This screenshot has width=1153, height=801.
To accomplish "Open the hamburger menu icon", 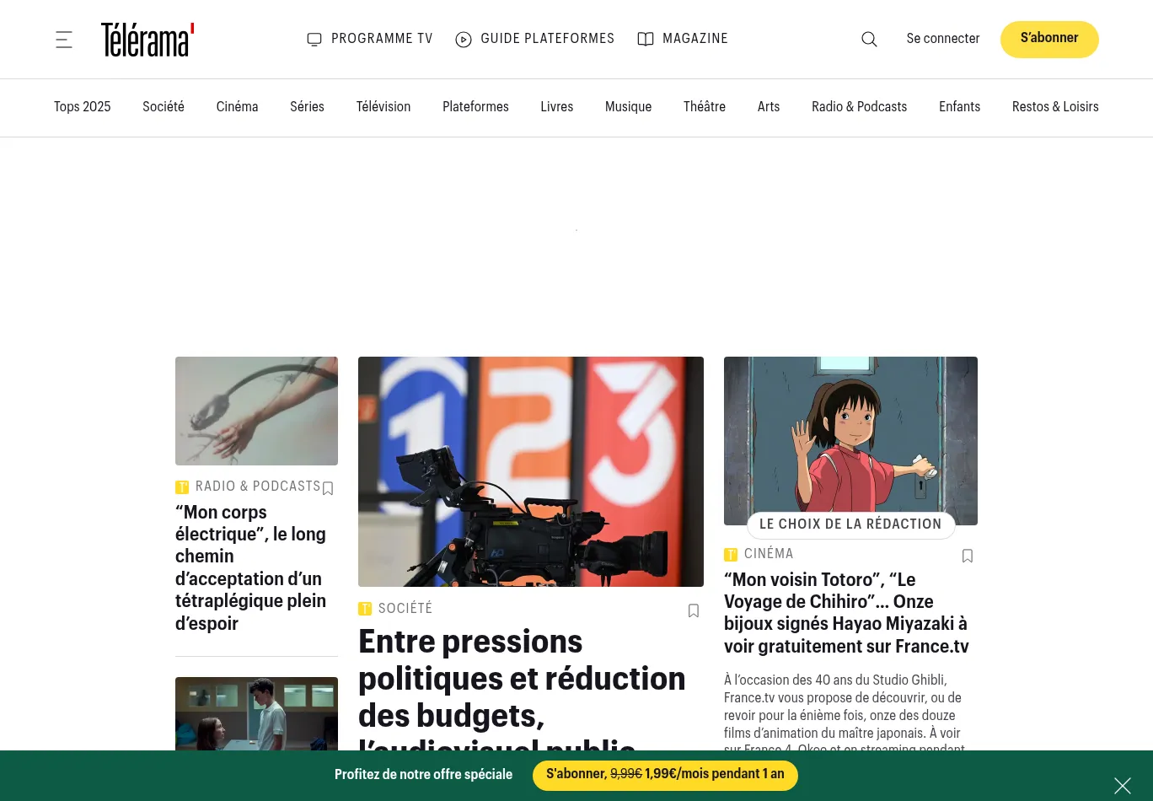I will tap(64, 40).
